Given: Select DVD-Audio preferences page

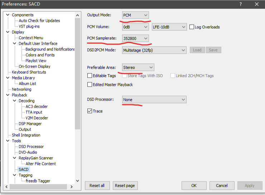Looking at the screenshot, I should point(29,152).
